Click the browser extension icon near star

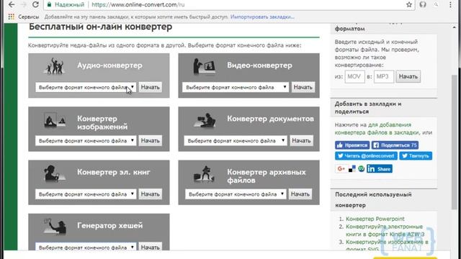pyautogui.click(x=423, y=5)
